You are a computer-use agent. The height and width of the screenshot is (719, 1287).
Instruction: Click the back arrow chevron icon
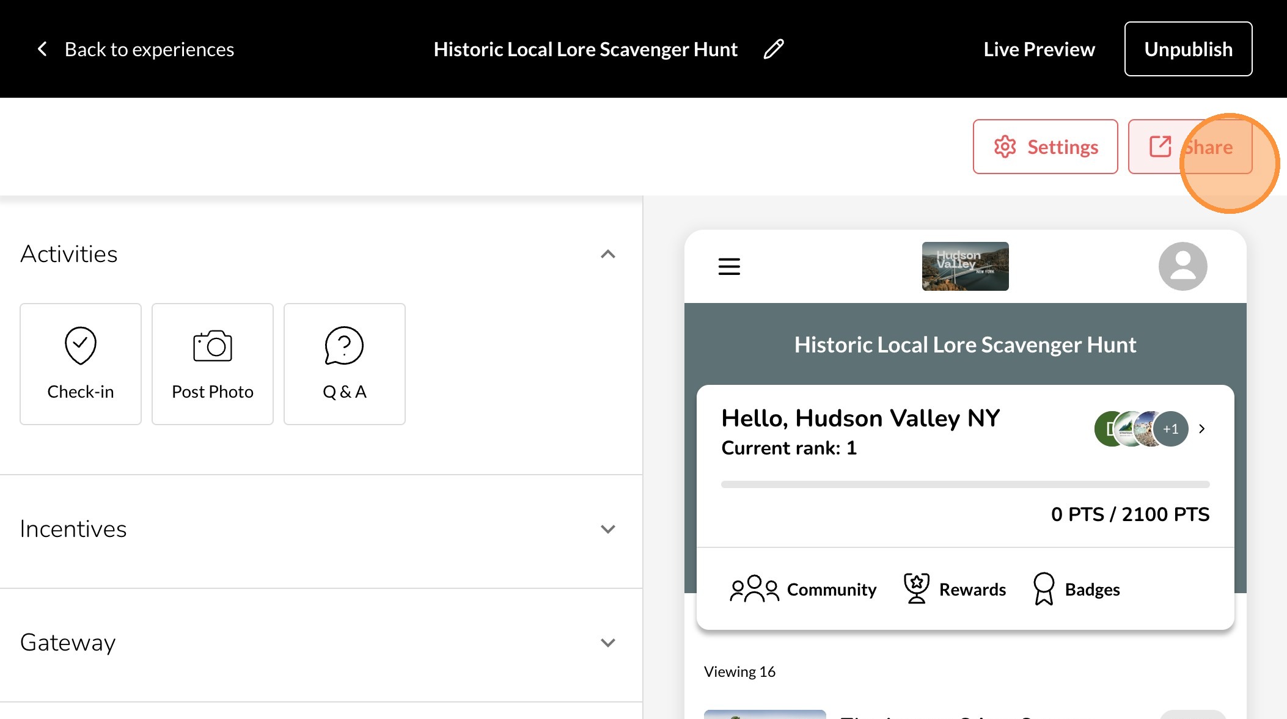point(42,49)
